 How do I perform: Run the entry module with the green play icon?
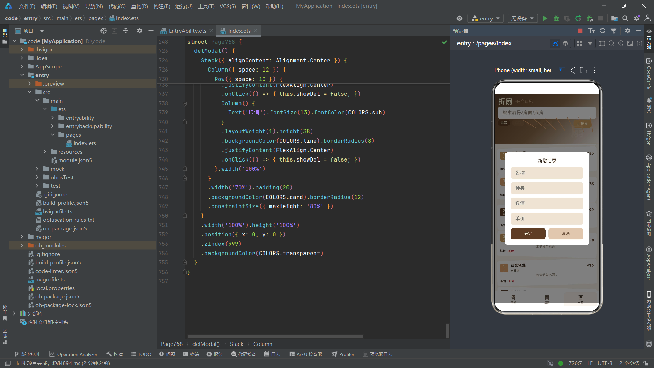pos(545,18)
